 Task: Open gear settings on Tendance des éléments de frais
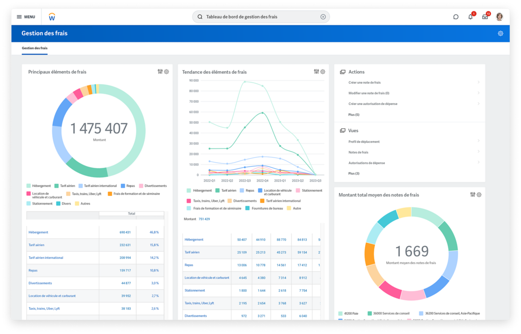(x=323, y=72)
